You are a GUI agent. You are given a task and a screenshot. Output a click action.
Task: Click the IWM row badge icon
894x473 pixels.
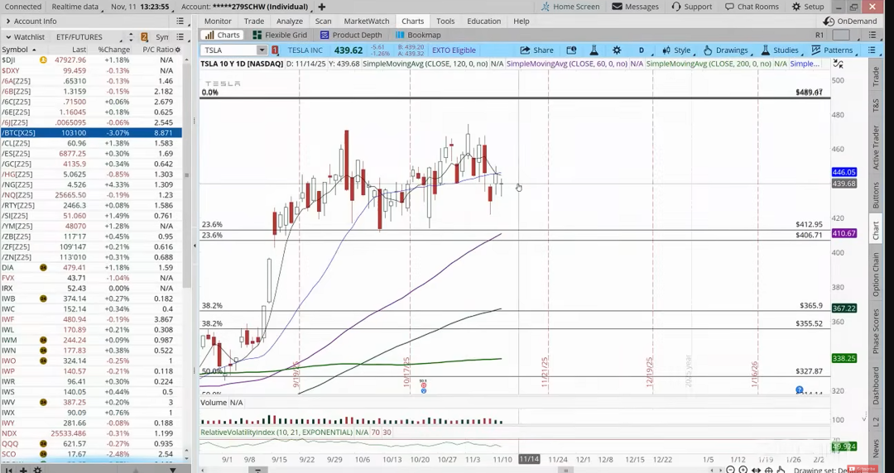(43, 340)
